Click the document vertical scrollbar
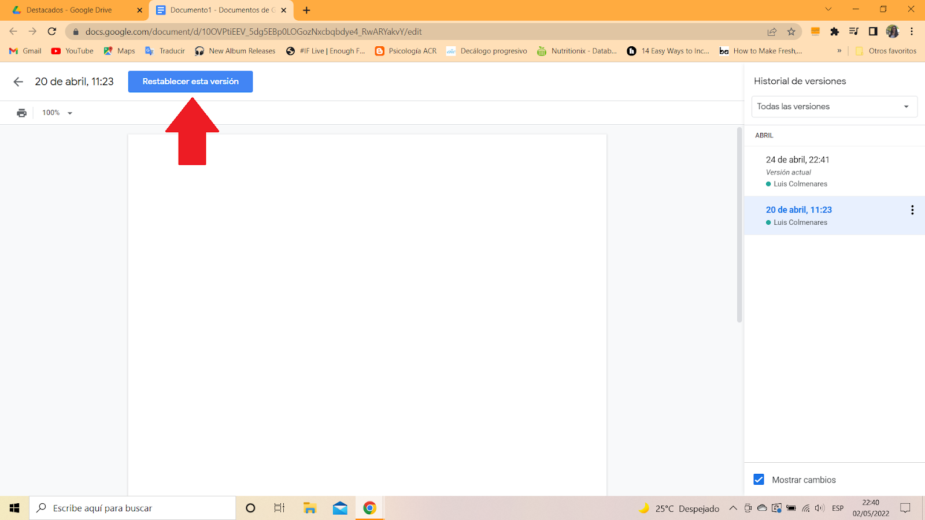Image resolution: width=925 pixels, height=520 pixels. point(739,225)
